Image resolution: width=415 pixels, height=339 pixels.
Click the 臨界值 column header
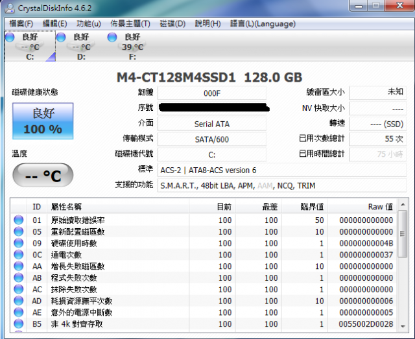305,206
